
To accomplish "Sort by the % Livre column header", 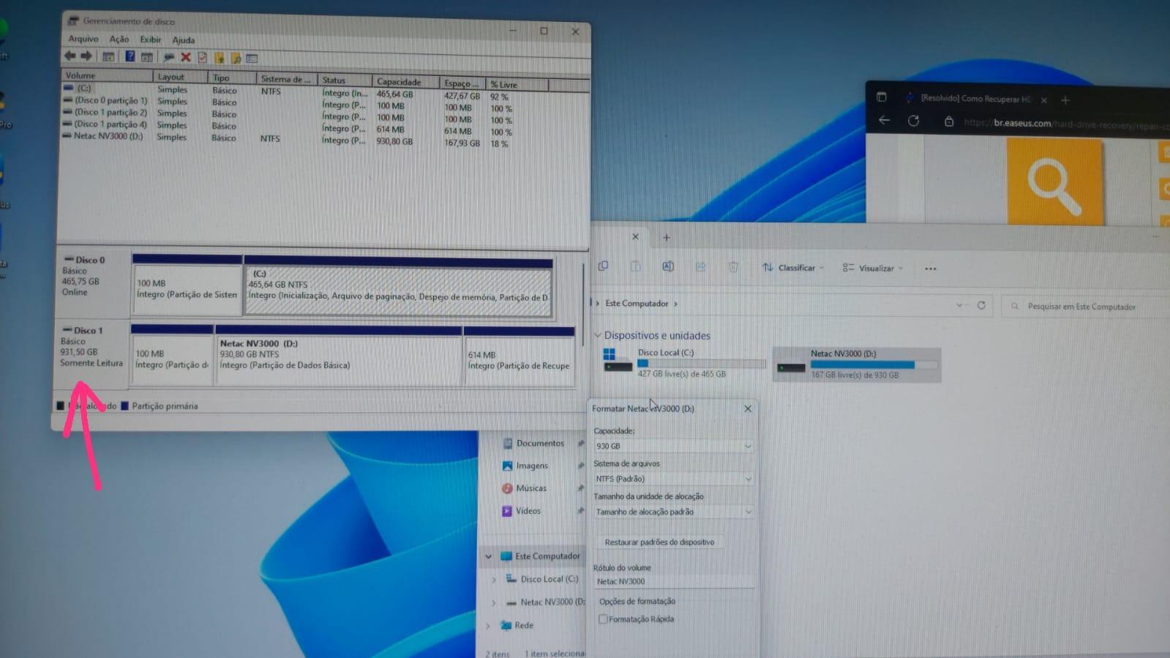I will (x=517, y=85).
